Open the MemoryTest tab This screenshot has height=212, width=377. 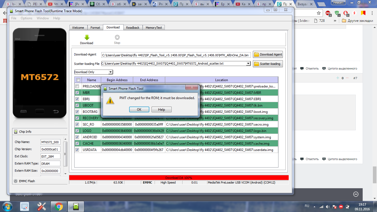pos(154,28)
